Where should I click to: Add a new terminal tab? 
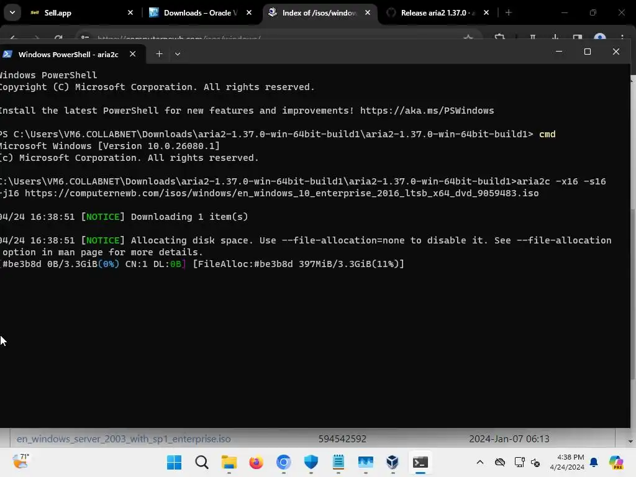point(160,54)
